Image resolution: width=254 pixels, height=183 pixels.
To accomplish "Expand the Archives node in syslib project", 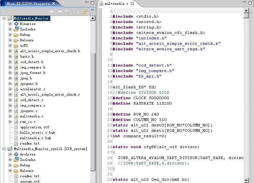I will (x=10, y=155).
